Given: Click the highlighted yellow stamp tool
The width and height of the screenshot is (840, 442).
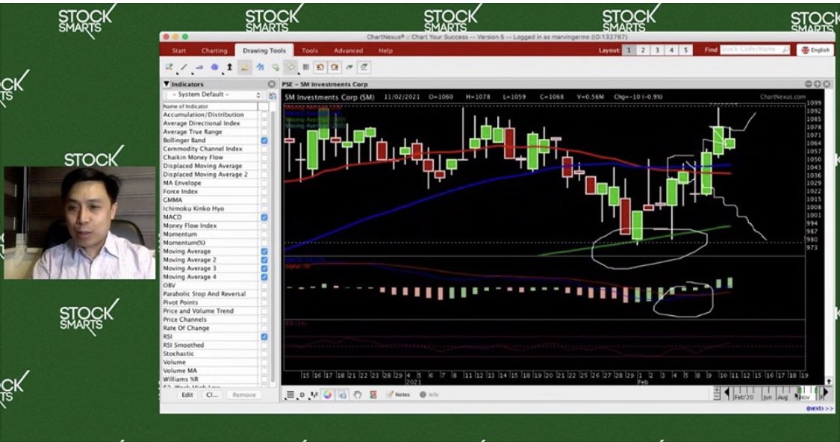Looking at the screenshot, I should coord(245,67).
